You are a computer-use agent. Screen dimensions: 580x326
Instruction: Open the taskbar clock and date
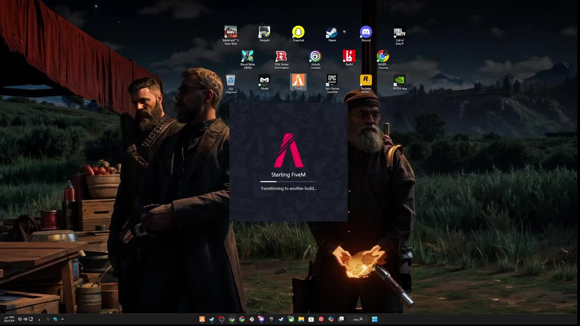(9, 319)
